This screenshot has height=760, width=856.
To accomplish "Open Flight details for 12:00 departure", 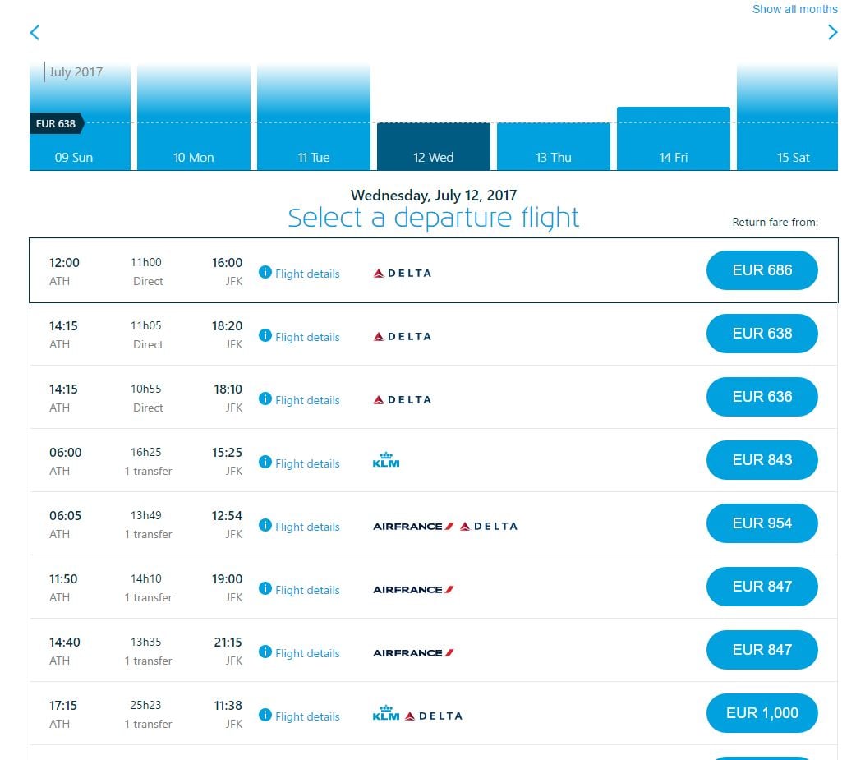I will [307, 274].
